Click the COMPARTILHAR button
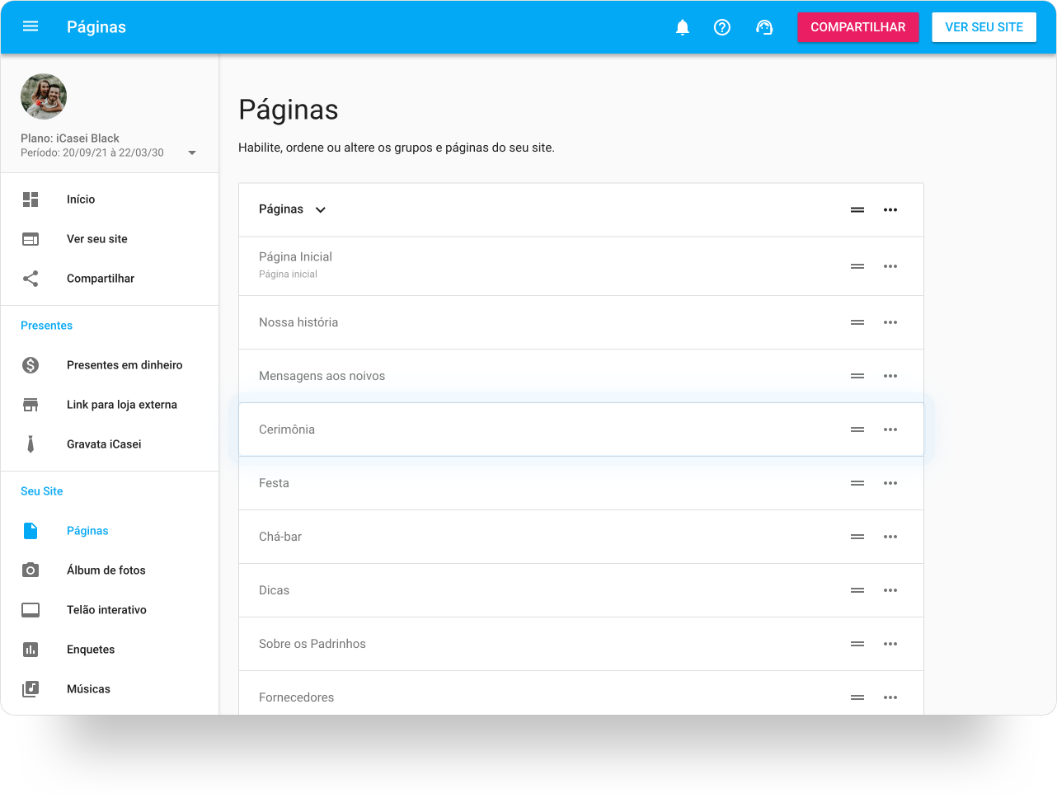Image resolution: width=1057 pixels, height=798 pixels. pyautogui.click(x=857, y=27)
